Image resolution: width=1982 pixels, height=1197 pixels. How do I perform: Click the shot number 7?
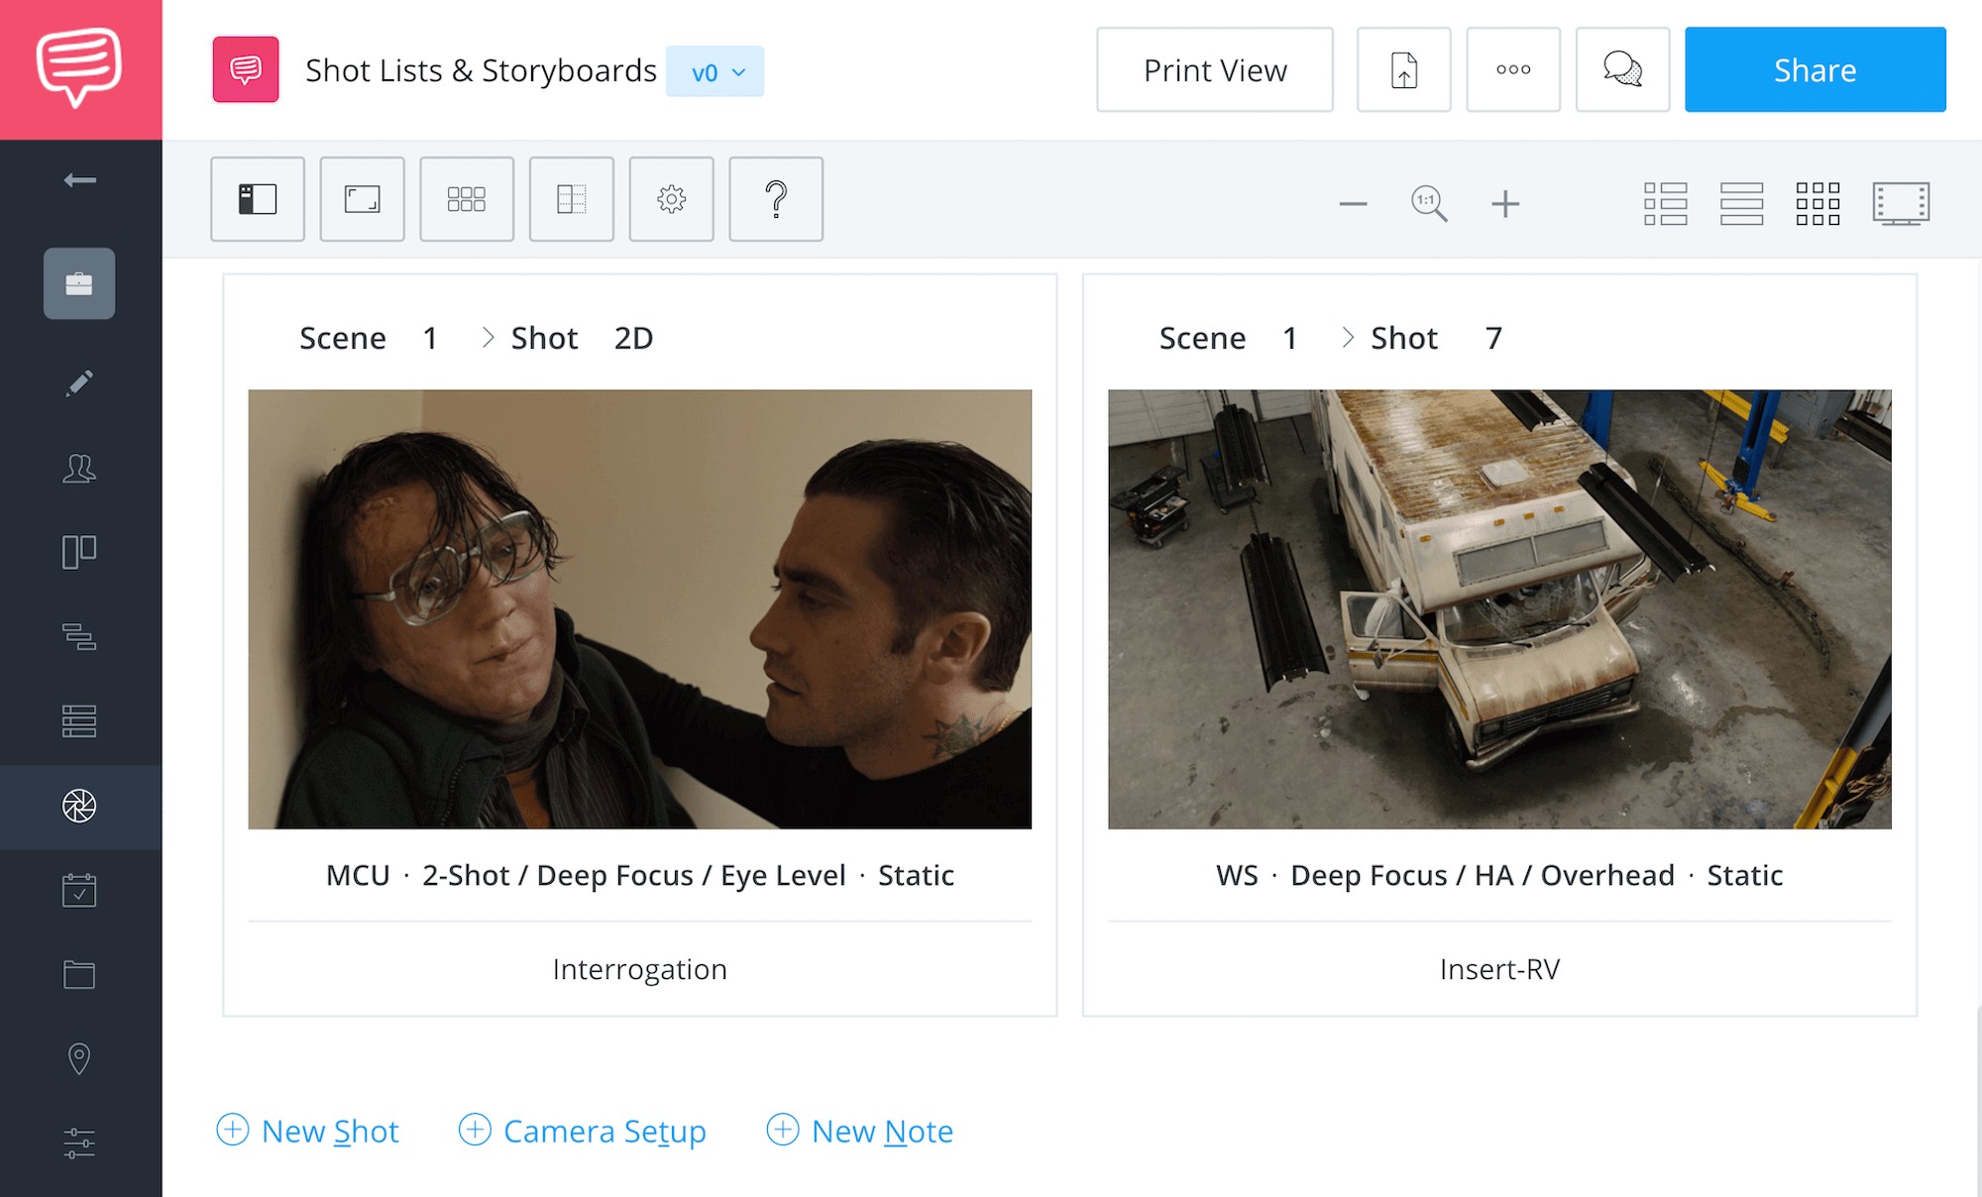1493,338
